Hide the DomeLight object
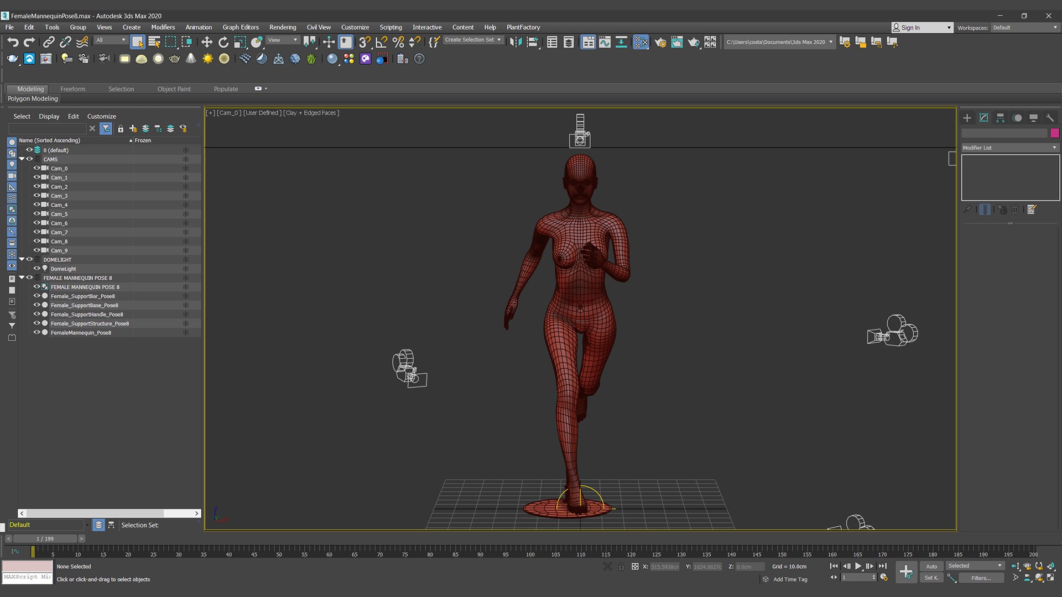Screen dimensions: 1062x597 point(37,269)
